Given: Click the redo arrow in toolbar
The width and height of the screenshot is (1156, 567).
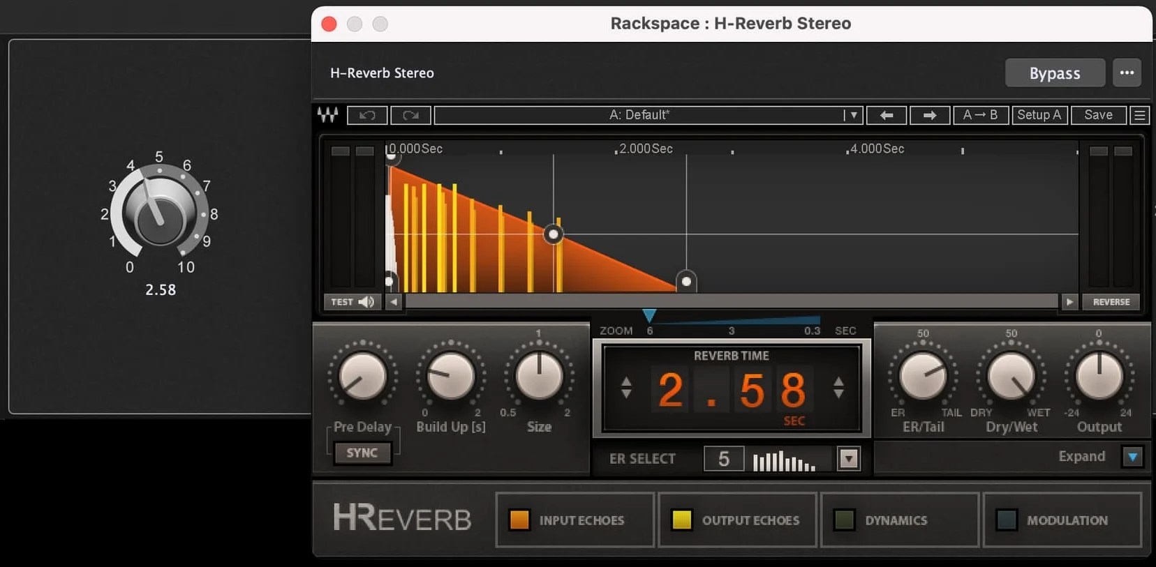Looking at the screenshot, I should pyautogui.click(x=410, y=115).
